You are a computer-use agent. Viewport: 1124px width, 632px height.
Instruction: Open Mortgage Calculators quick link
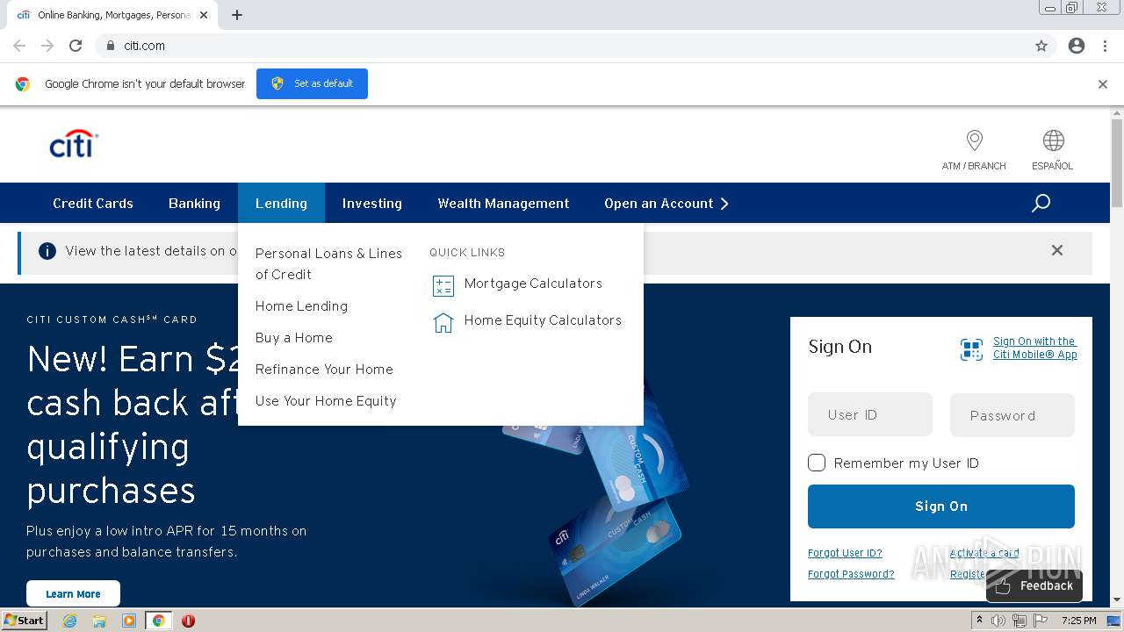[x=533, y=284]
